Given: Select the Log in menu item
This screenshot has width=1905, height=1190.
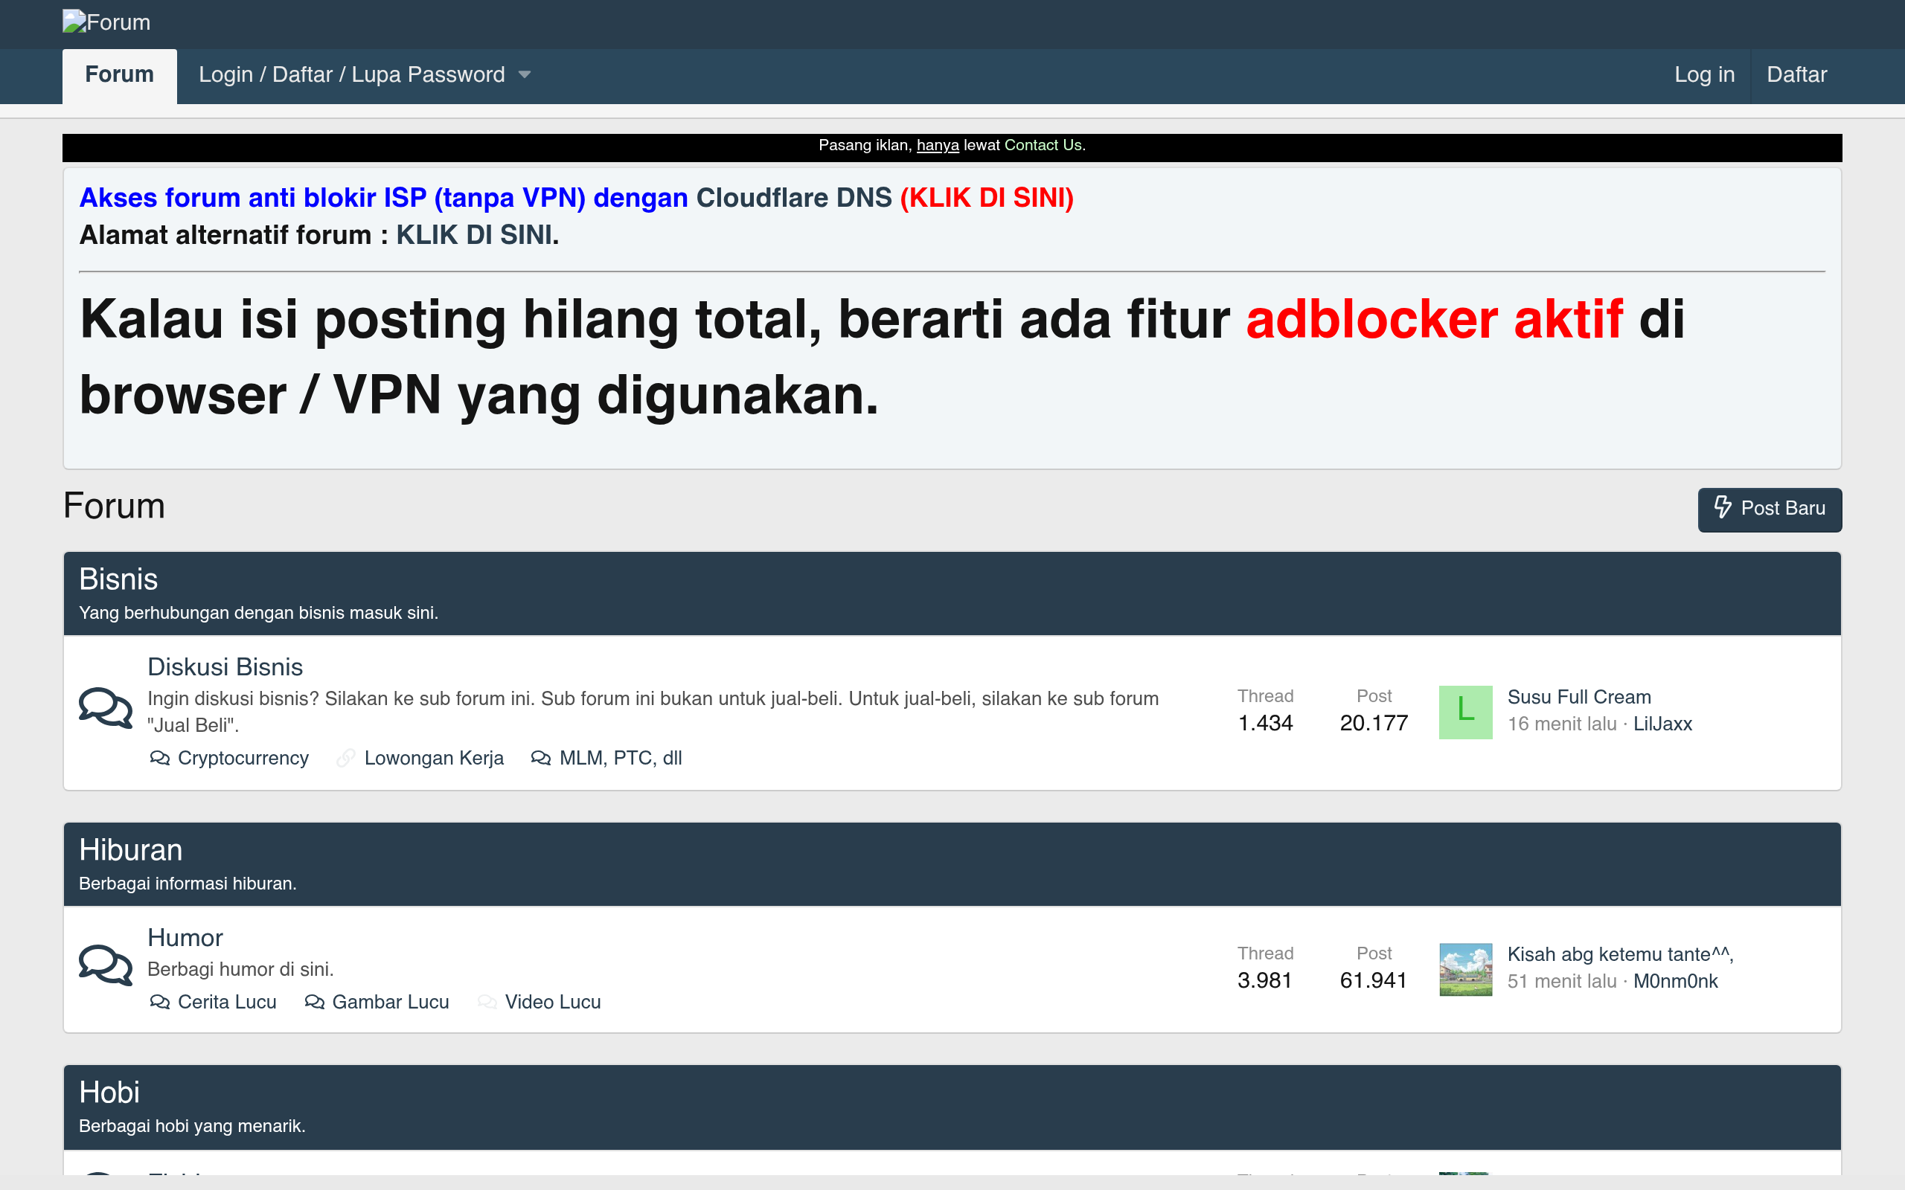Looking at the screenshot, I should [1703, 74].
